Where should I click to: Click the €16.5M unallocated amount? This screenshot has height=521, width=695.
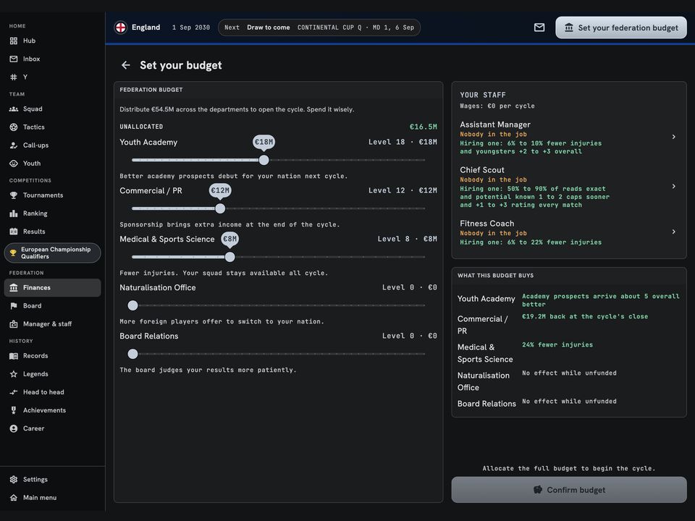(x=424, y=127)
